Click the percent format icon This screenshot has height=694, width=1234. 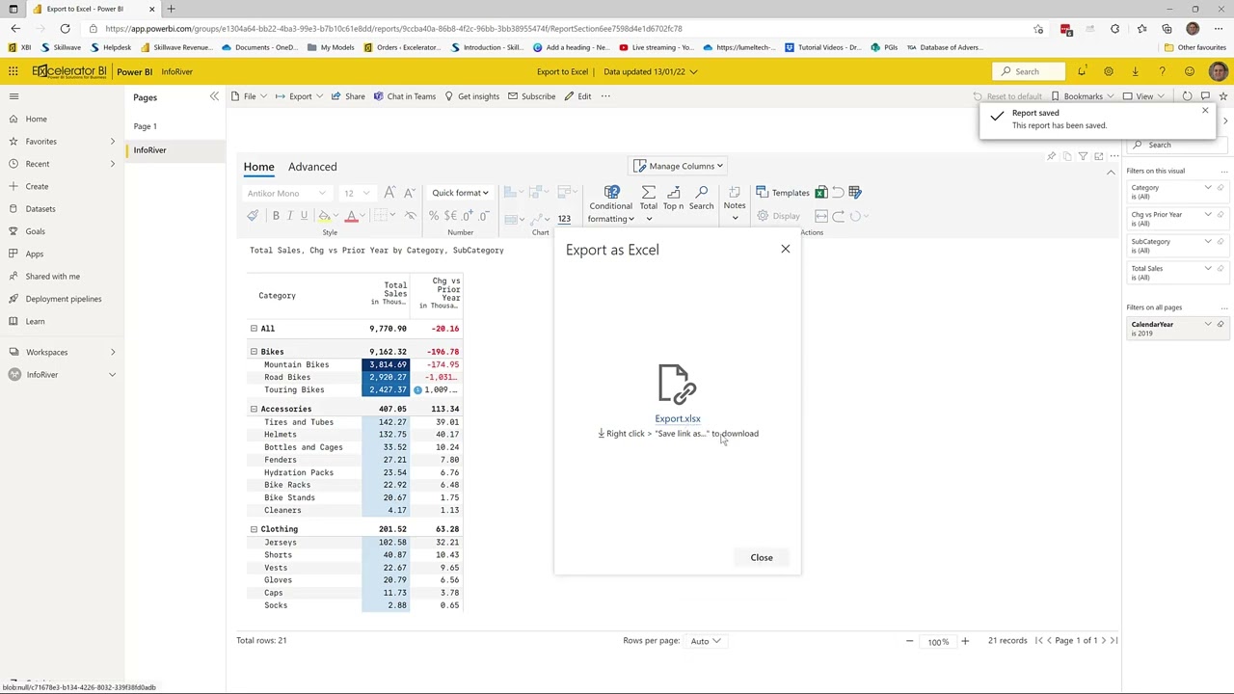tap(434, 216)
